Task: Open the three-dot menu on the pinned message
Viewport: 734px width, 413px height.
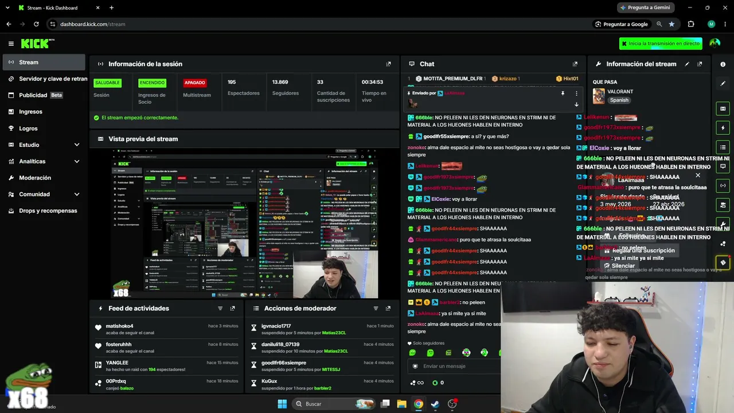Action: tap(576, 93)
